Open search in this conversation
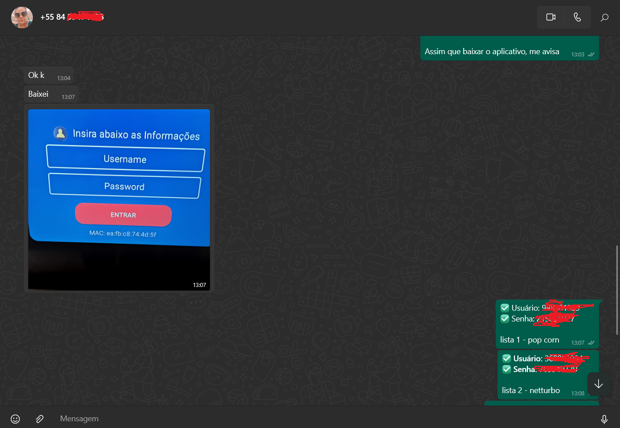 pyautogui.click(x=604, y=17)
